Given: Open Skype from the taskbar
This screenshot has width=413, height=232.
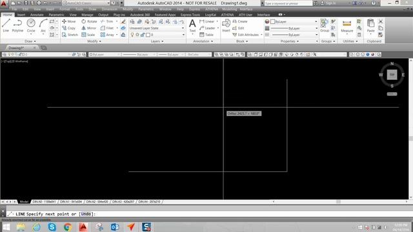Looking at the screenshot, I should (x=52, y=227).
